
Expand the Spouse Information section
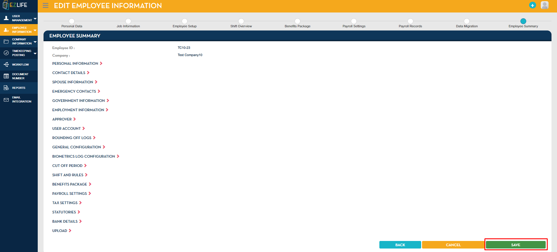click(75, 82)
